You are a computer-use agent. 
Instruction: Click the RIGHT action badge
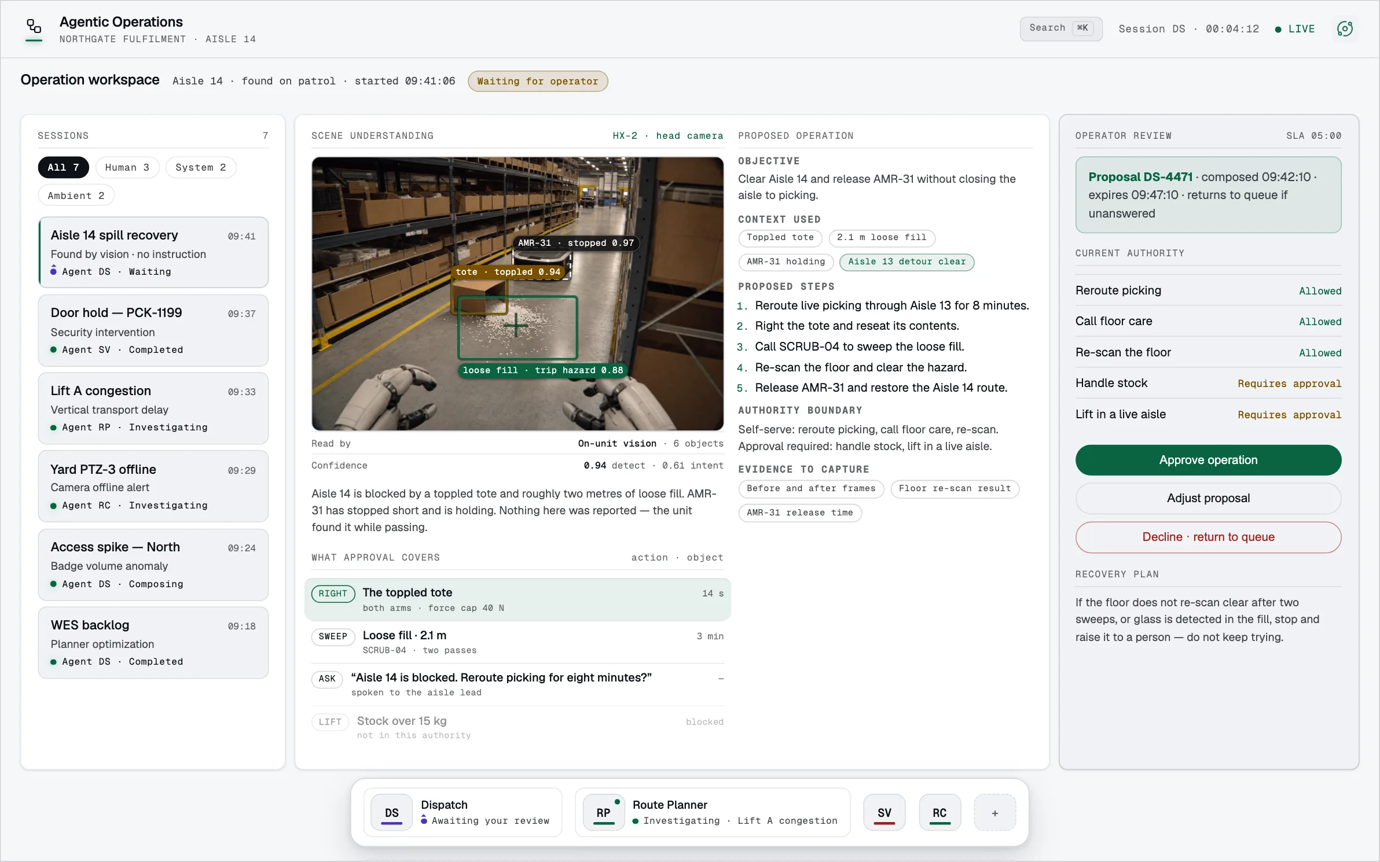333,594
